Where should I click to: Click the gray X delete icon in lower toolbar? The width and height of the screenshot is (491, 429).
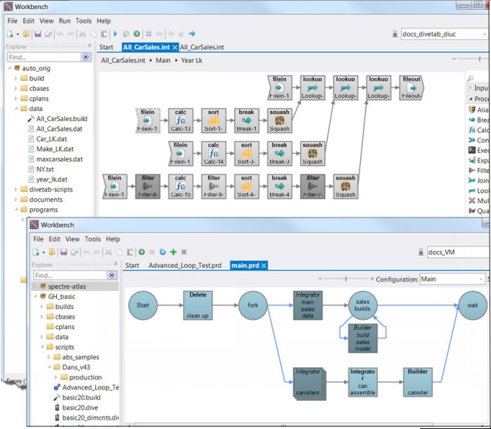184,252
